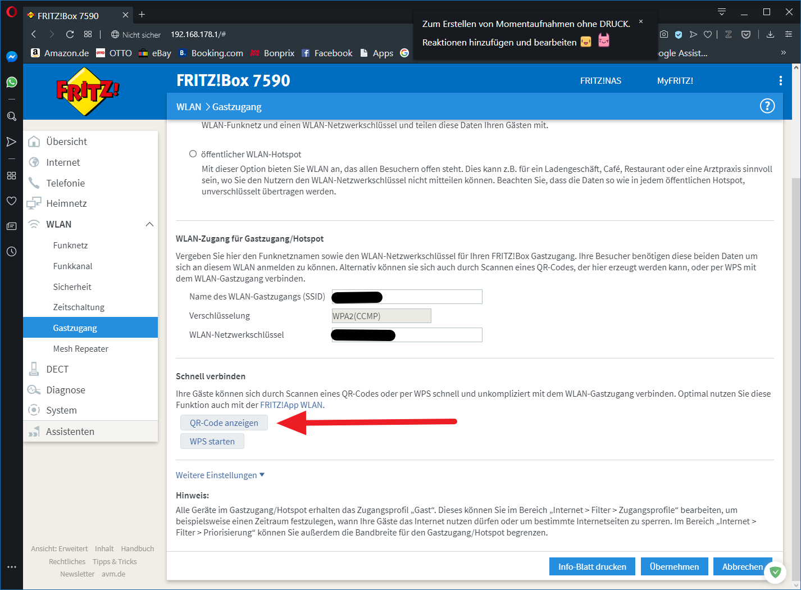Viewport: 801px width, 590px height.
Task: Open WhatsApp in Opera sidebar
Action: point(11,82)
